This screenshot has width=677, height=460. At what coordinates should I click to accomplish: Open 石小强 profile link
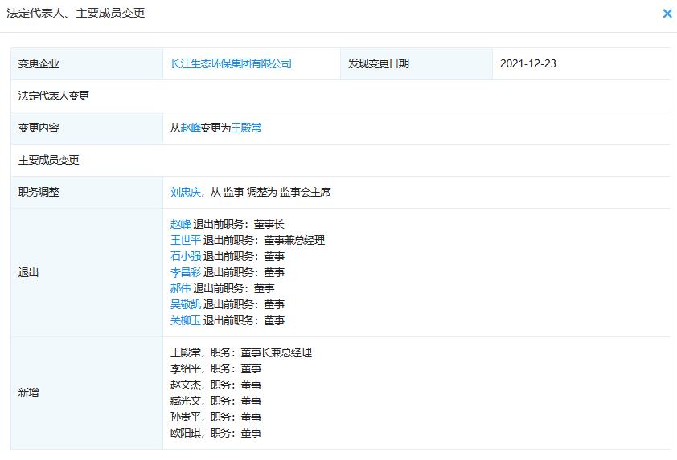point(186,256)
